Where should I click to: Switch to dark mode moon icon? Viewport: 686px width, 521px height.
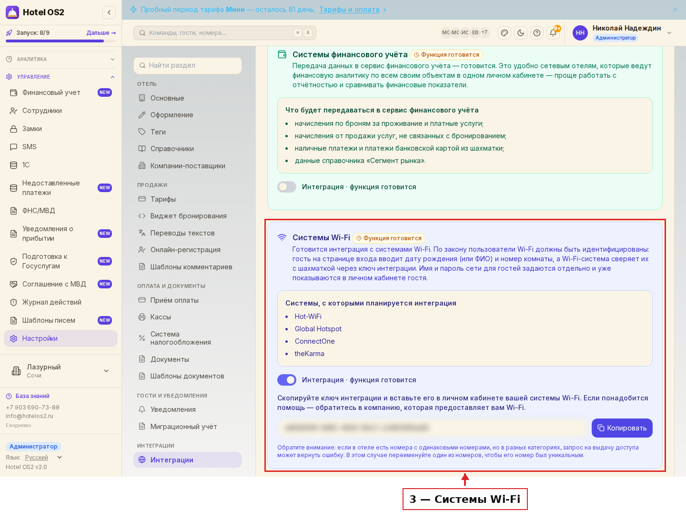[521, 33]
